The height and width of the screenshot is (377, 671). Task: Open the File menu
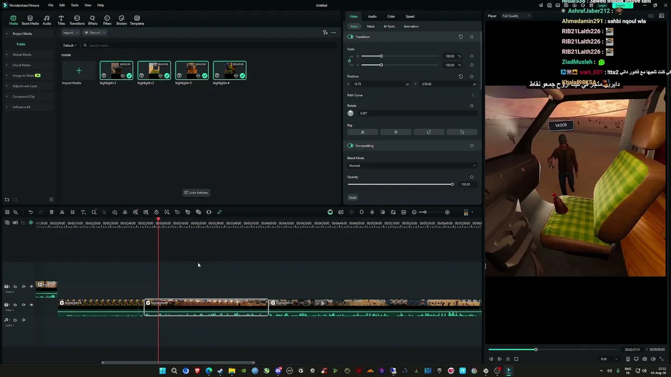click(x=51, y=5)
